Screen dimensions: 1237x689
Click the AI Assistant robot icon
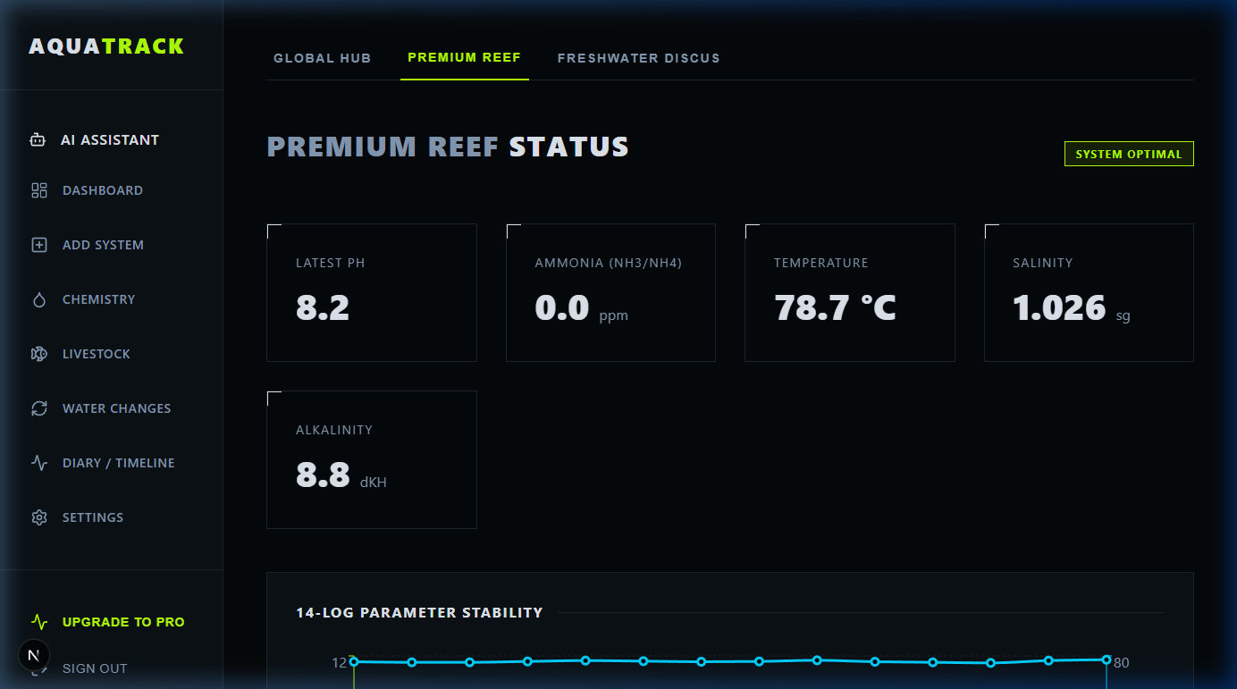[x=38, y=140]
